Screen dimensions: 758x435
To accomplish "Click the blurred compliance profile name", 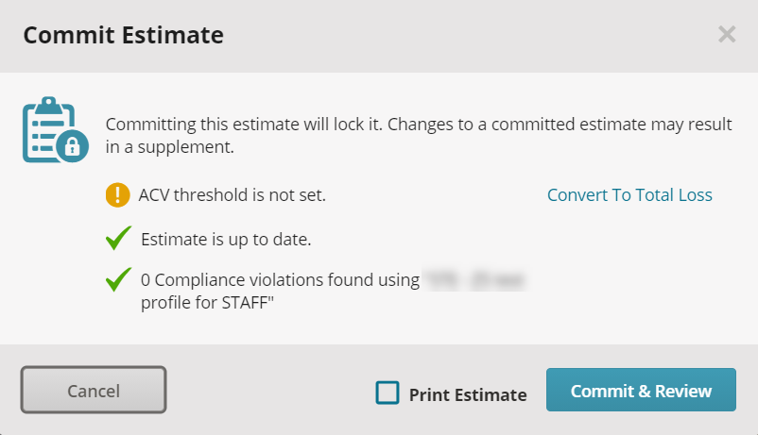I will (x=474, y=280).
